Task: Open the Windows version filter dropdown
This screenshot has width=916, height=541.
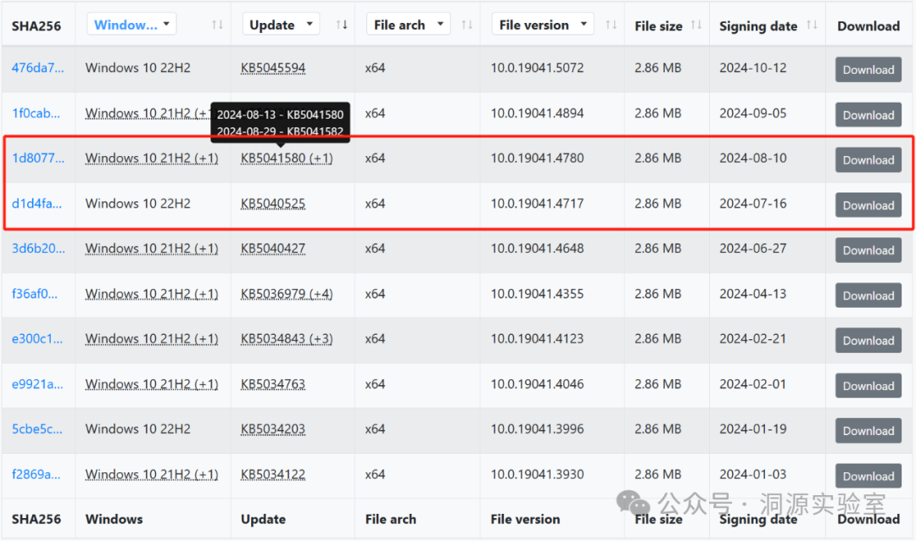Action: [131, 25]
